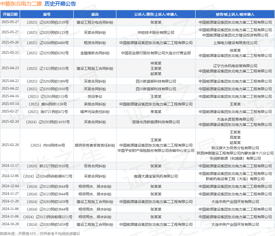Select case number (2024)辽0204民诉前调8672号
This screenshot has height=236, width=275.
(47, 176)
